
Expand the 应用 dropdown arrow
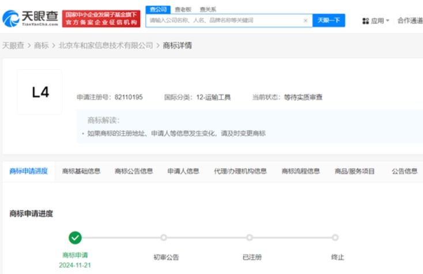387,21
